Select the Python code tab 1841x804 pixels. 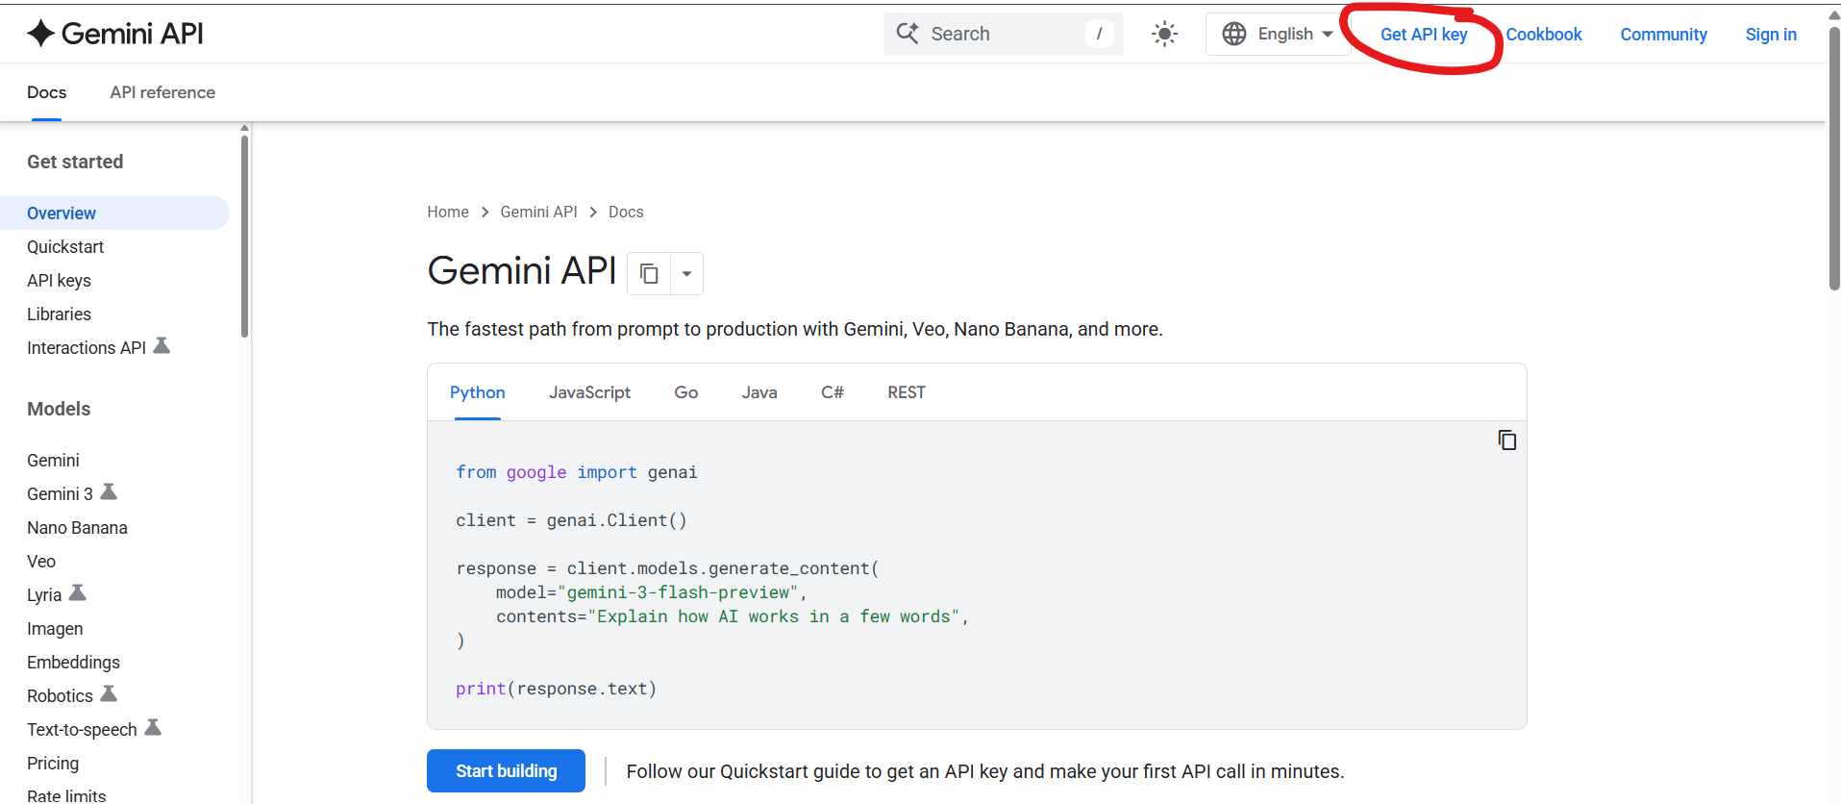pos(477,392)
